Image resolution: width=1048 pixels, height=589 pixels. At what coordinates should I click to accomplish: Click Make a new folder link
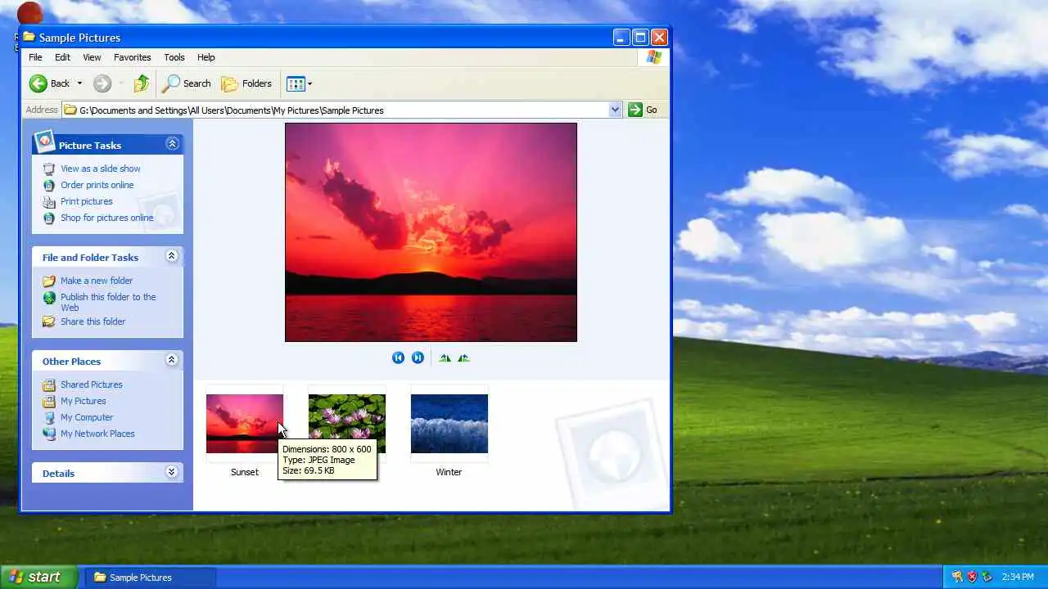[x=97, y=281]
